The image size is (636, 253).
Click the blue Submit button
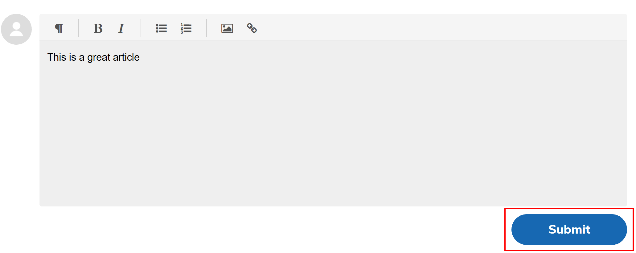(x=569, y=230)
